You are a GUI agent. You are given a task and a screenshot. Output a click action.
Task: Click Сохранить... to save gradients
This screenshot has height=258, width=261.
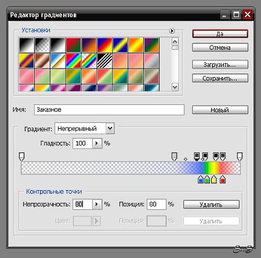(x=220, y=78)
